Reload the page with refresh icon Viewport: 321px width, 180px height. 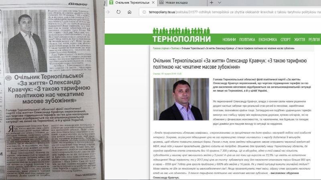pos(118,12)
